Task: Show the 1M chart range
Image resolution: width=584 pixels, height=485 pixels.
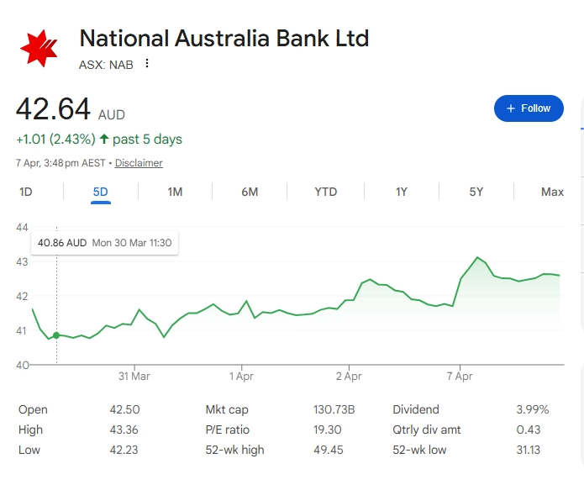Action: [175, 192]
